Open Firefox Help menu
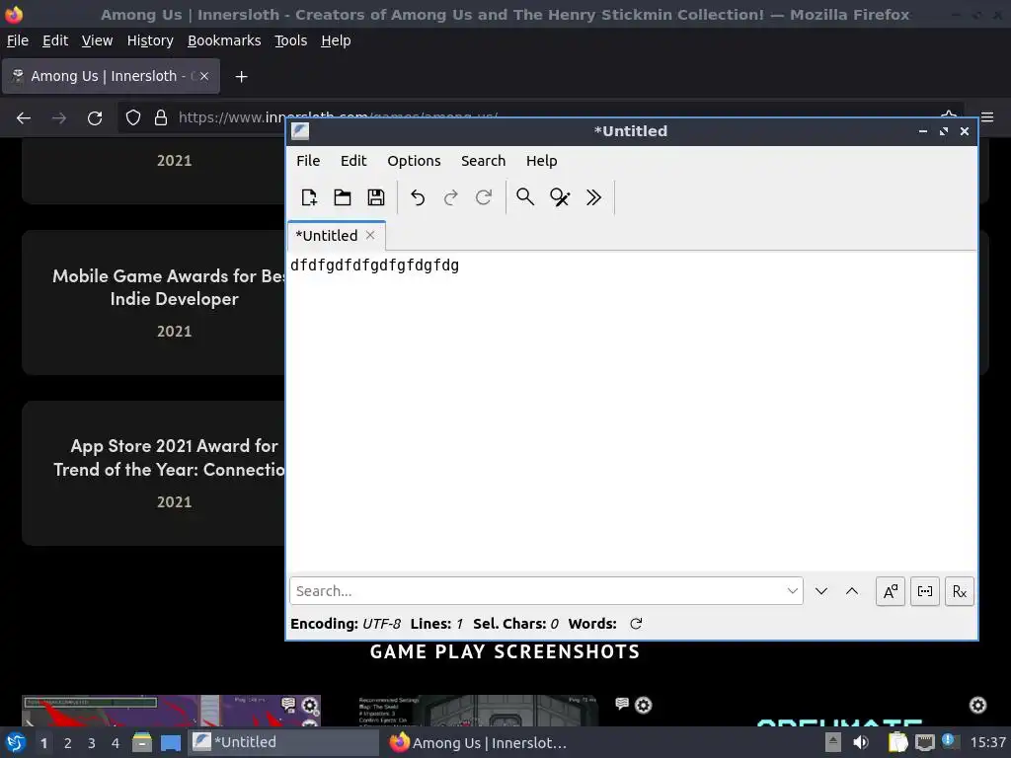1011x758 pixels. [x=336, y=40]
